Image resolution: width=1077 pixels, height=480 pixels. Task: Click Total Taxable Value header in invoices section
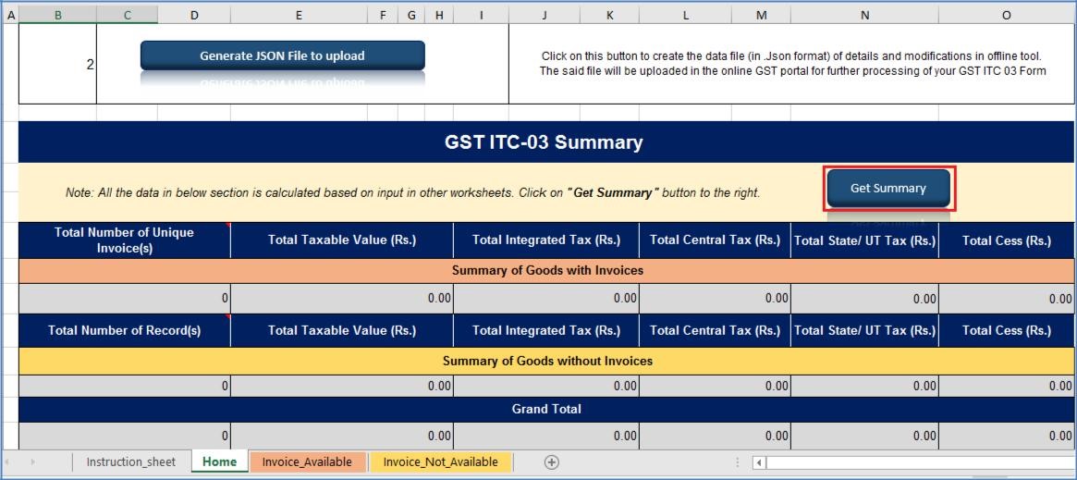[342, 240]
